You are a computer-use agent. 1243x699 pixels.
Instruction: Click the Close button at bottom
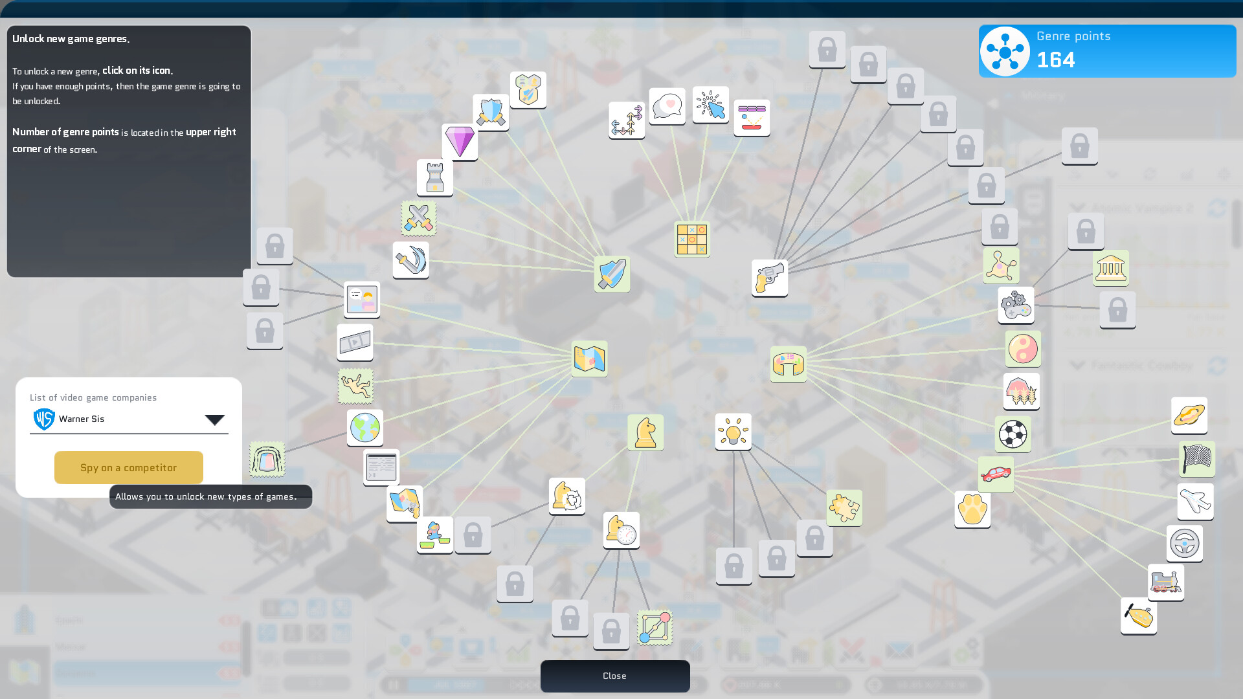[x=614, y=675]
